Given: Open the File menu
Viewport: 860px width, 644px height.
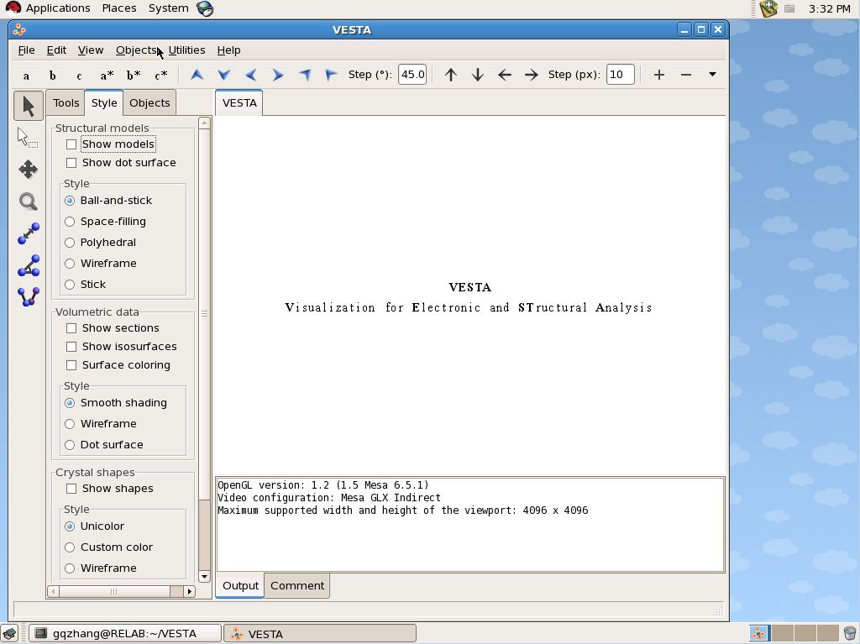Looking at the screenshot, I should tap(26, 50).
